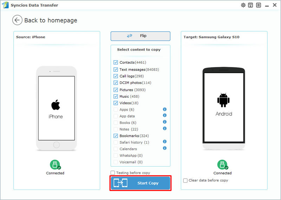This screenshot has height=200, width=281.
Task: Click the info icon beside Books (6)
Action: pos(165,122)
